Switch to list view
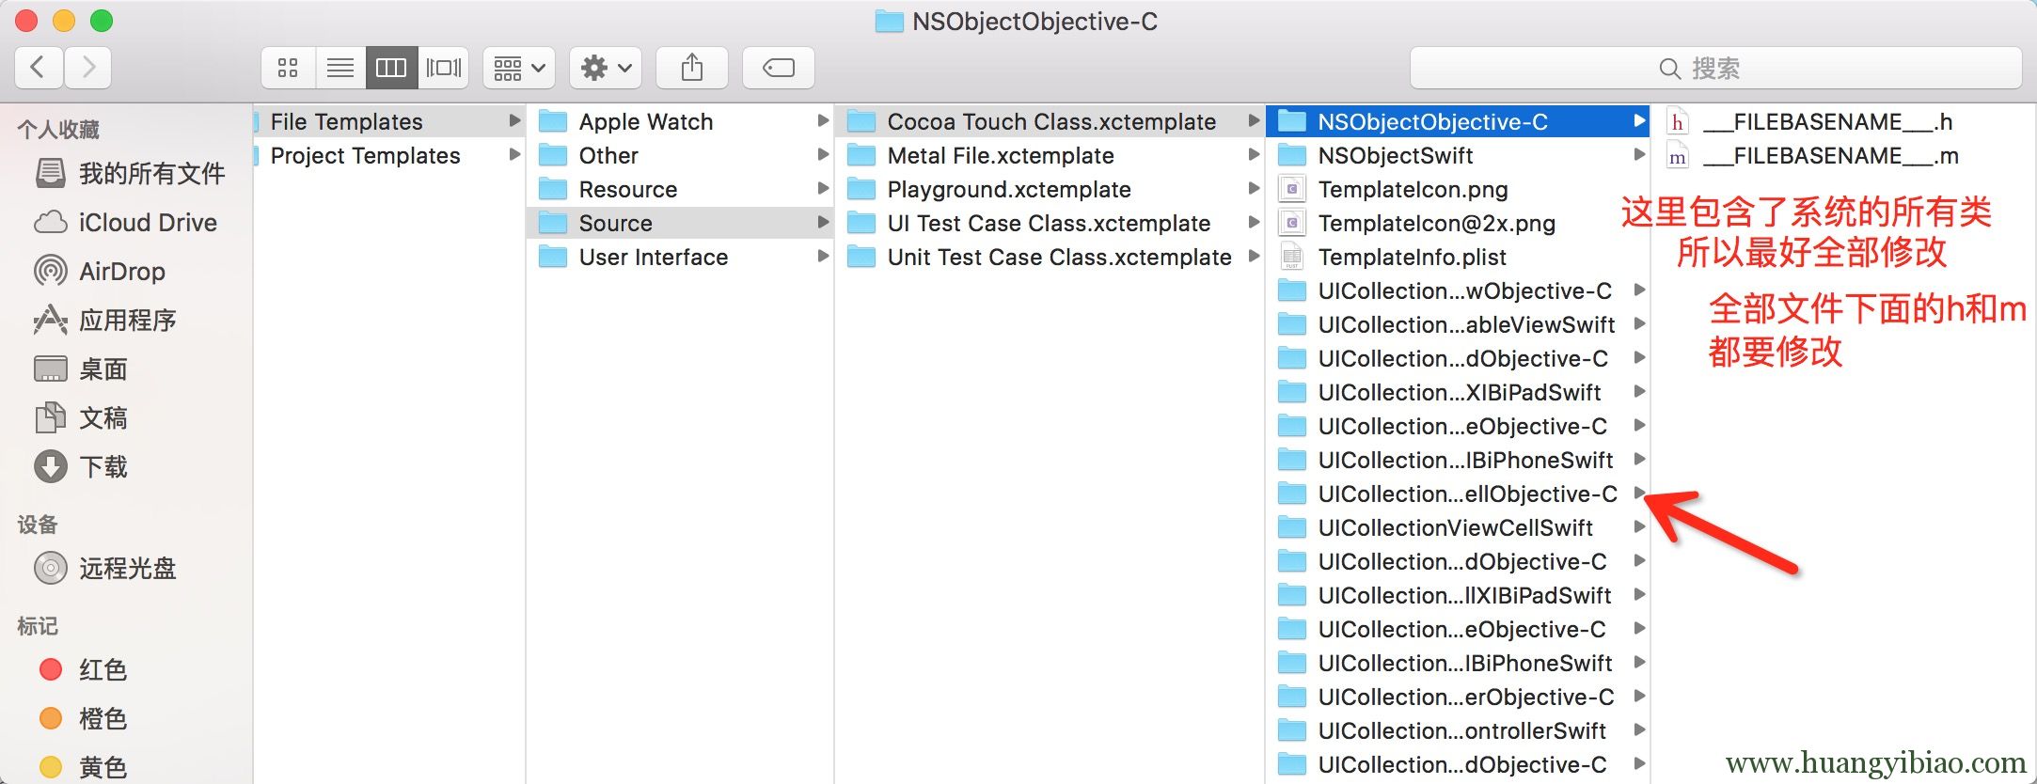The height and width of the screenshot is (784, 2037). pos(340,68)
